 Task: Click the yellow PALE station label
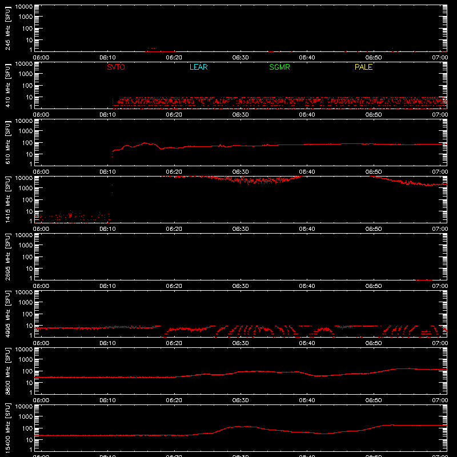click(x=363, y=67)
